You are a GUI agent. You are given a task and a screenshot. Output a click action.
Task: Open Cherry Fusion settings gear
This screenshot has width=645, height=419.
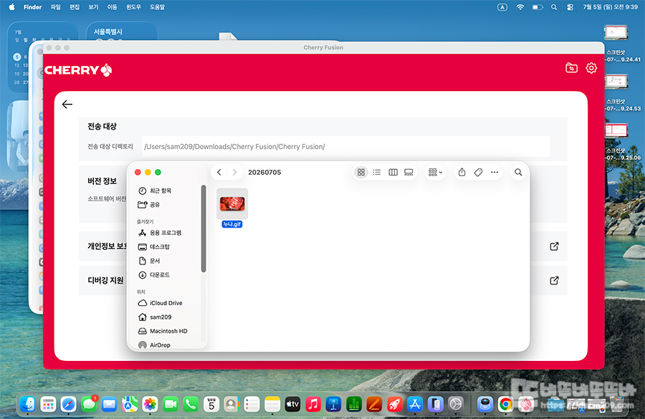click(591, 68)
